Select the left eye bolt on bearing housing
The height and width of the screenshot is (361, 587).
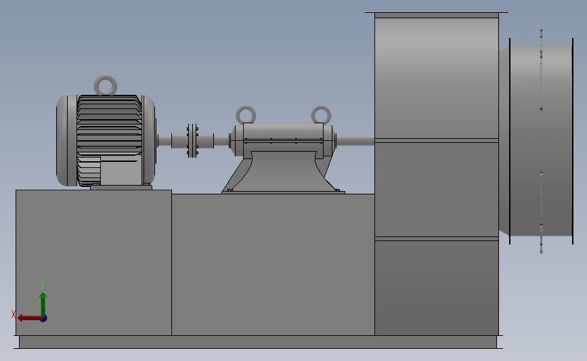[246, 114]
